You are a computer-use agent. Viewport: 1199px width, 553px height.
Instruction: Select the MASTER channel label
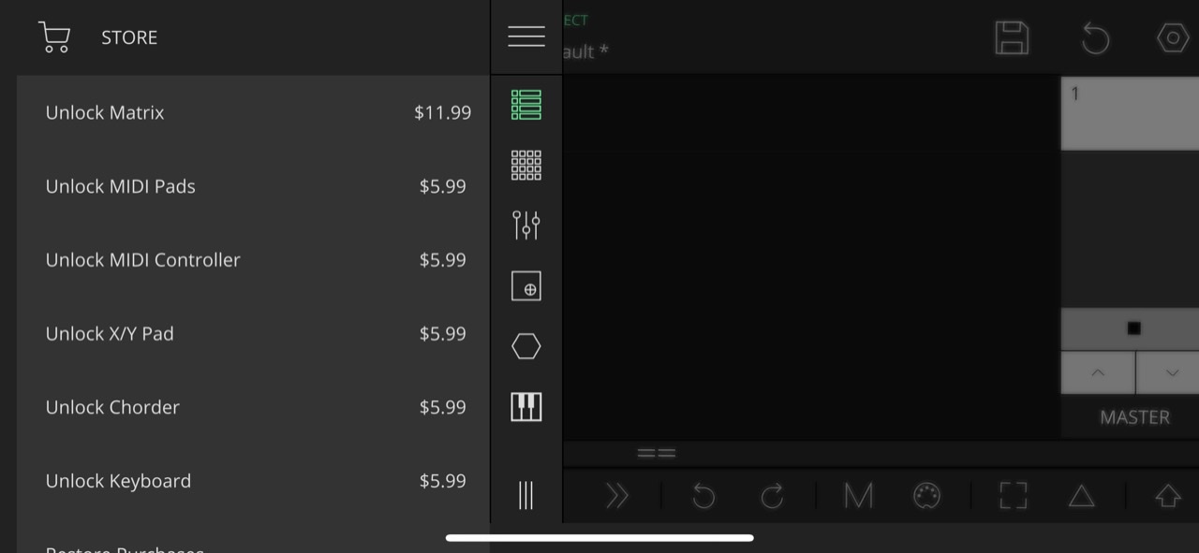coord(1134,417)
